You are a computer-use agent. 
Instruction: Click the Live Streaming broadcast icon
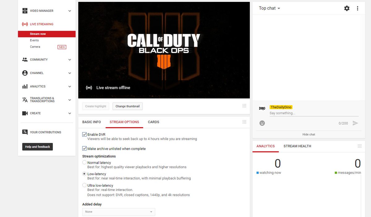25,24
